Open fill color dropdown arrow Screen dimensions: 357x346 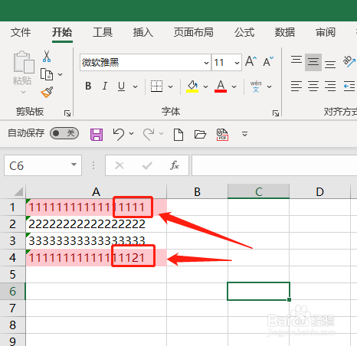(x=205, y=86)
